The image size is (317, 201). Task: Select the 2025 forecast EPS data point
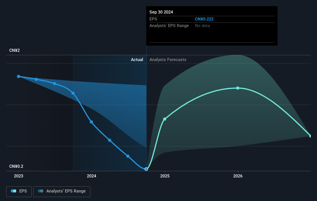(x=165, y=119)
